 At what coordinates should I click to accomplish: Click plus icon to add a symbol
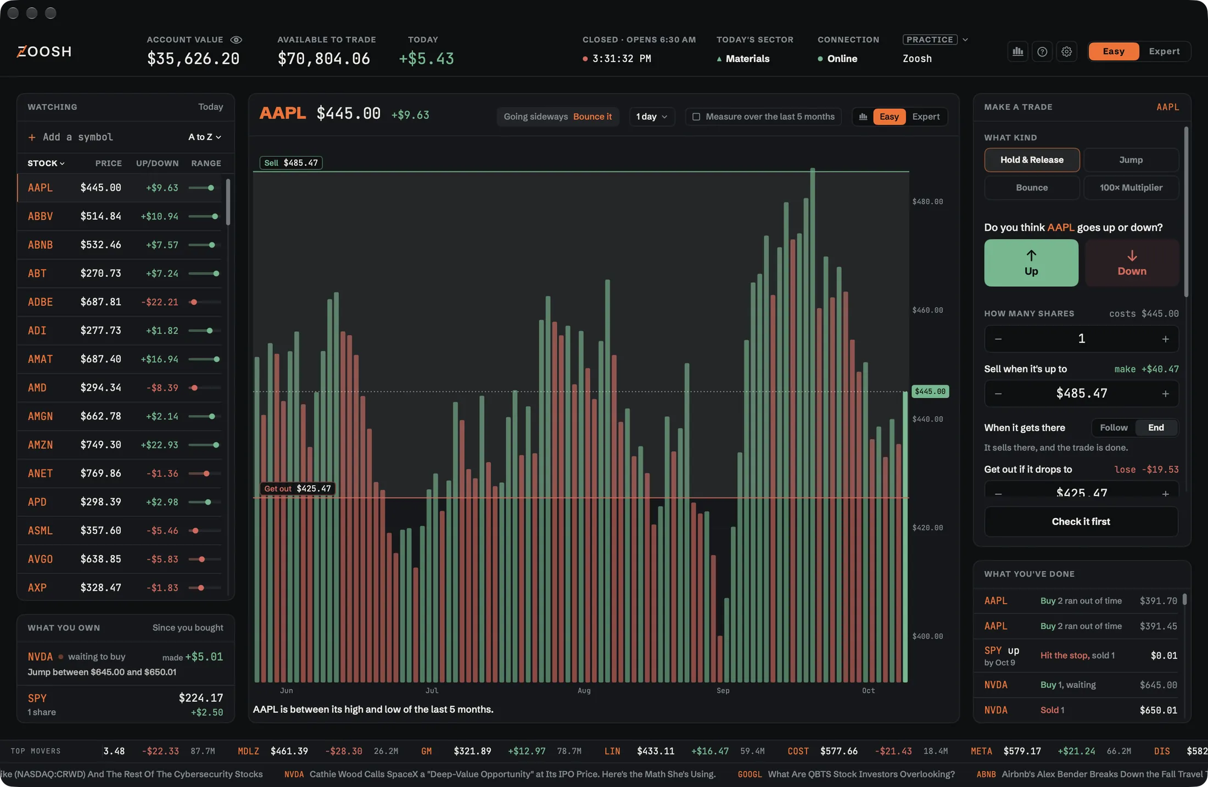[32, 137]
